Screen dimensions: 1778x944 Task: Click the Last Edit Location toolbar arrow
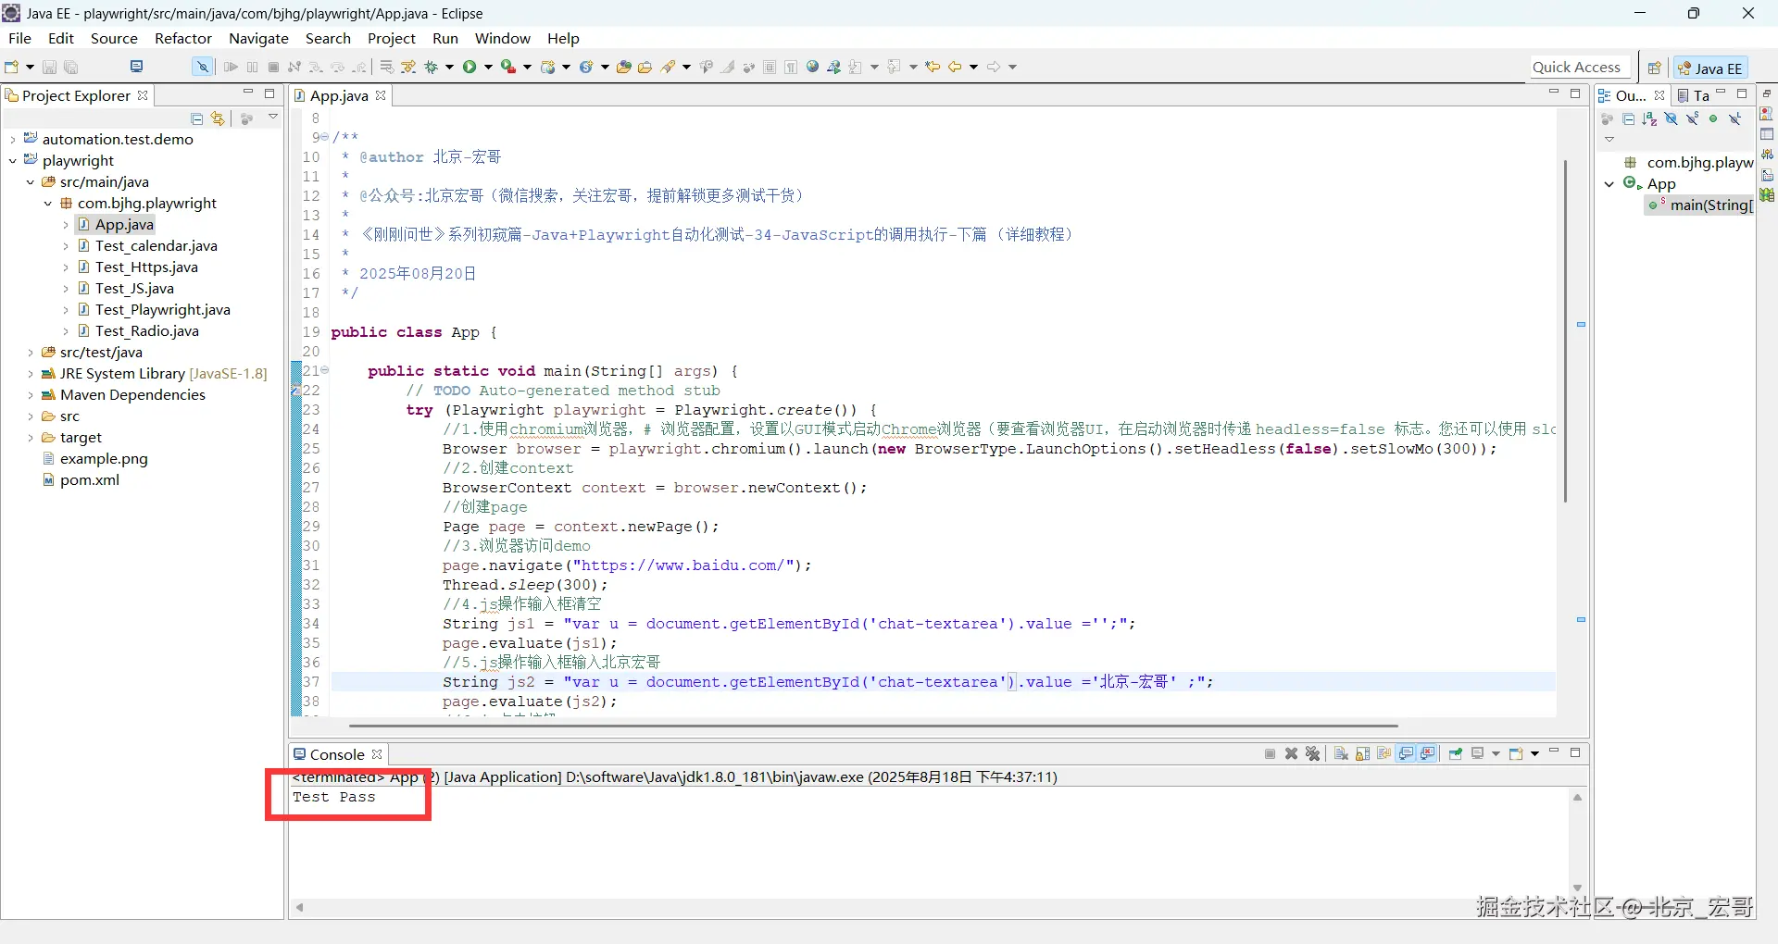tap(933, 67)
